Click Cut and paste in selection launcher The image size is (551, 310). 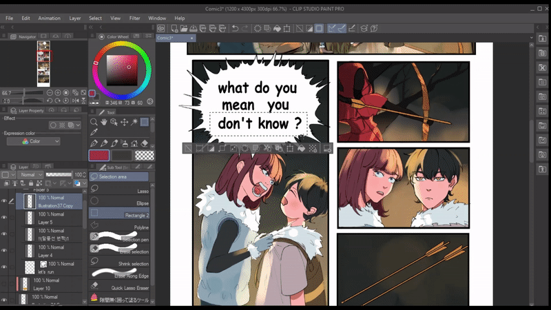tap(267, 148)
